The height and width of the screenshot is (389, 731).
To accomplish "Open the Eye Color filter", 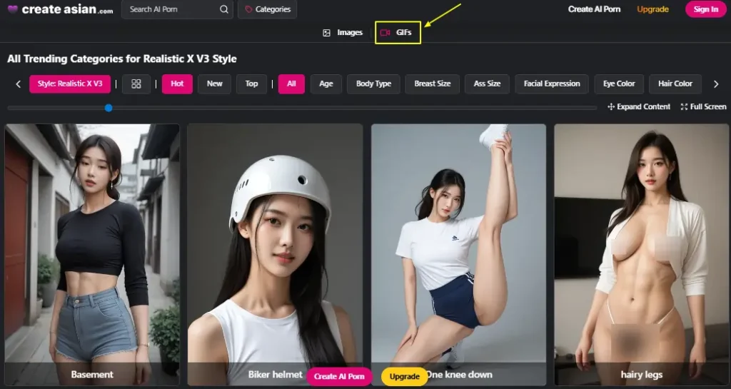I will click(619, 84).
